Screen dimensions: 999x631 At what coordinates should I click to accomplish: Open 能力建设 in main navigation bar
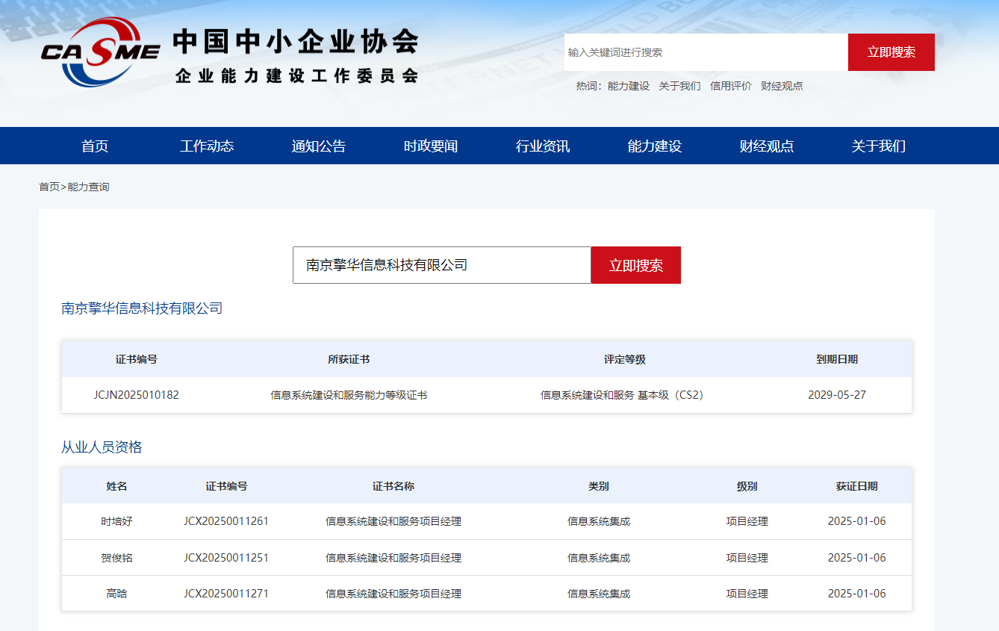[x=655, y=146]
